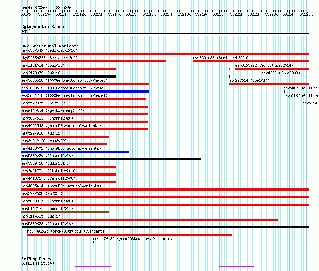Click SCFD2|NM_152540 gene label
This screenshot has width=319, height=271.
tap(38, 263)
